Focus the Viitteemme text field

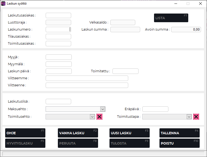point(87,78)
